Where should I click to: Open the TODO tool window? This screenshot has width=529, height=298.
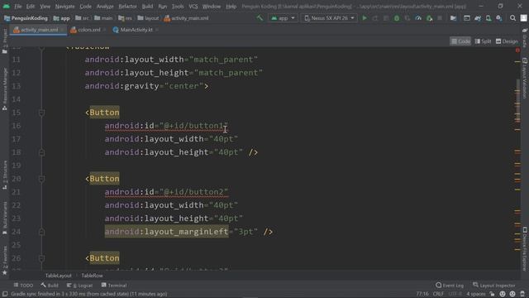point(23,286)
